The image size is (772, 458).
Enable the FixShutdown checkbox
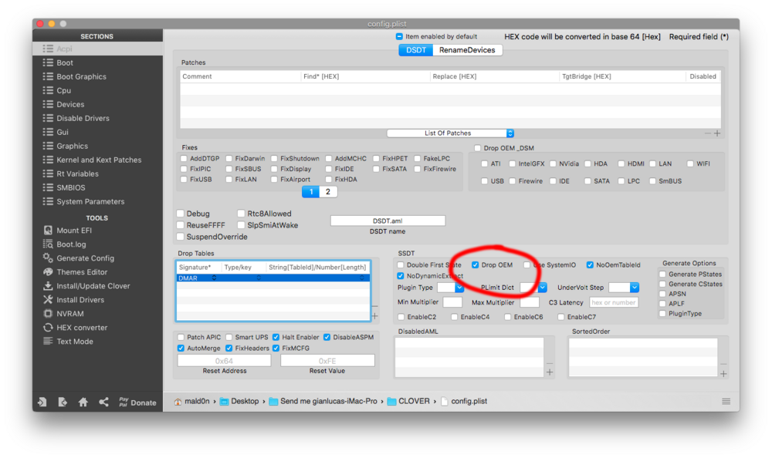click(x=274, y=159)
